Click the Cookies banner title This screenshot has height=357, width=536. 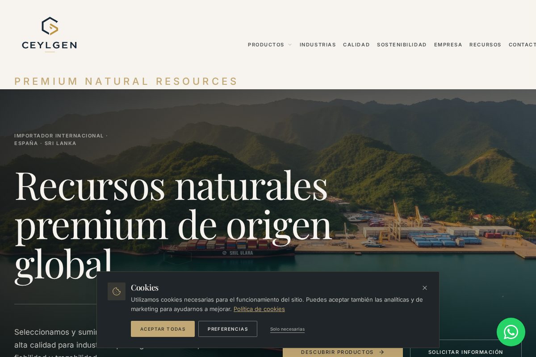click(145, 287)
